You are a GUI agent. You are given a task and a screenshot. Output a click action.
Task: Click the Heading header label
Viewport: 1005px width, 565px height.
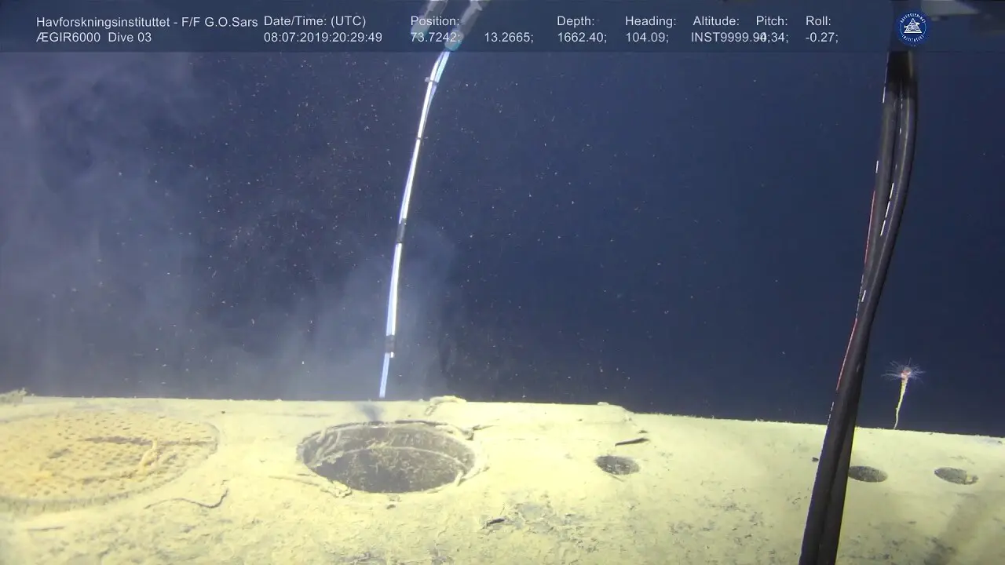pos(650,21)
